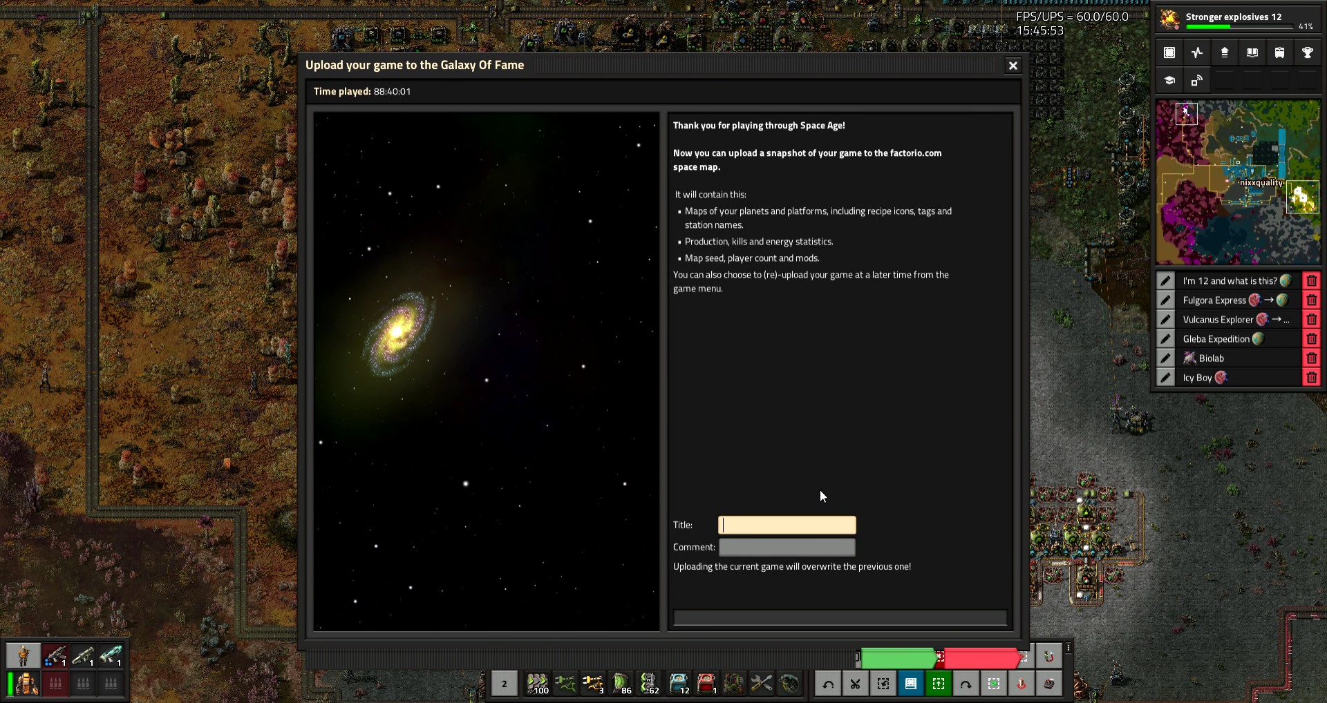Screen dimensions: 1327x703
Task: Click the Comment input field
Action: click(x=787, y=547)
